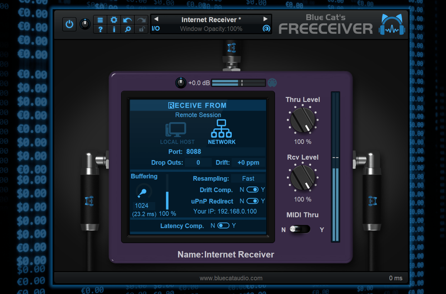Image resolution: width=446 pixels, height=294 pixels.
Task: Click the Rcv Level knob
Action: 303,178
